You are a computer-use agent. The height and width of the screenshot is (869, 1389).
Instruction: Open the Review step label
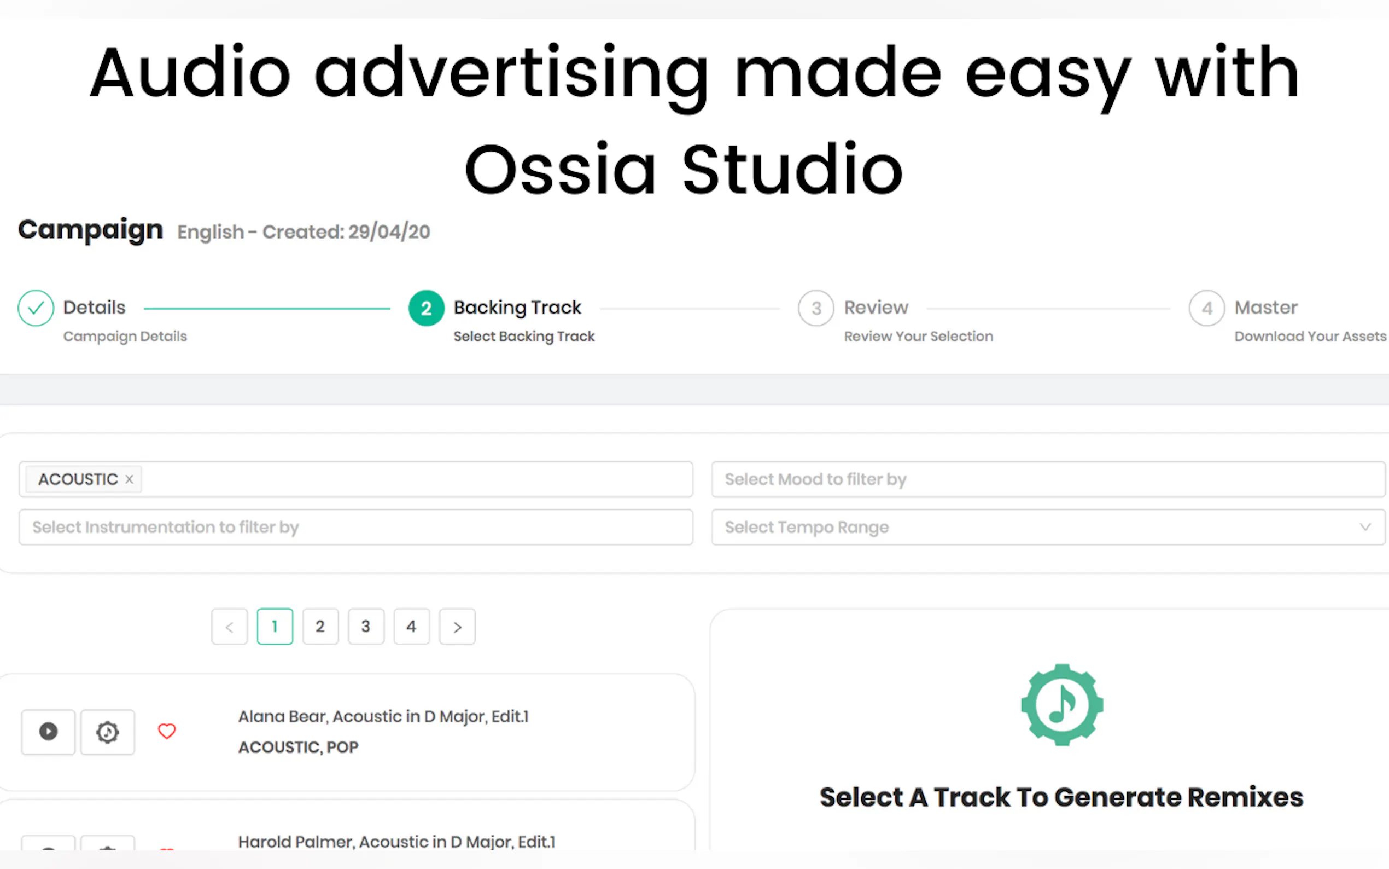[x=876, y=308]
